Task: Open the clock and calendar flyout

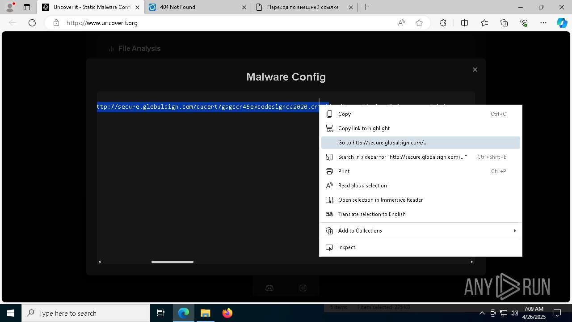Action: click(534, 313)
